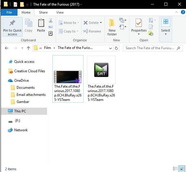
Task: Click the Open icon in Open group
Action: (151, 20)
